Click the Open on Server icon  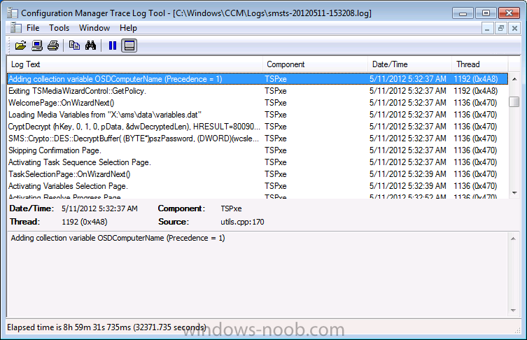37,45
